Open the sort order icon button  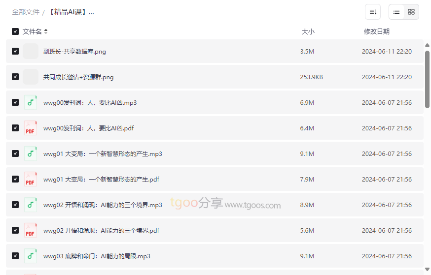[x=373, y=12]
